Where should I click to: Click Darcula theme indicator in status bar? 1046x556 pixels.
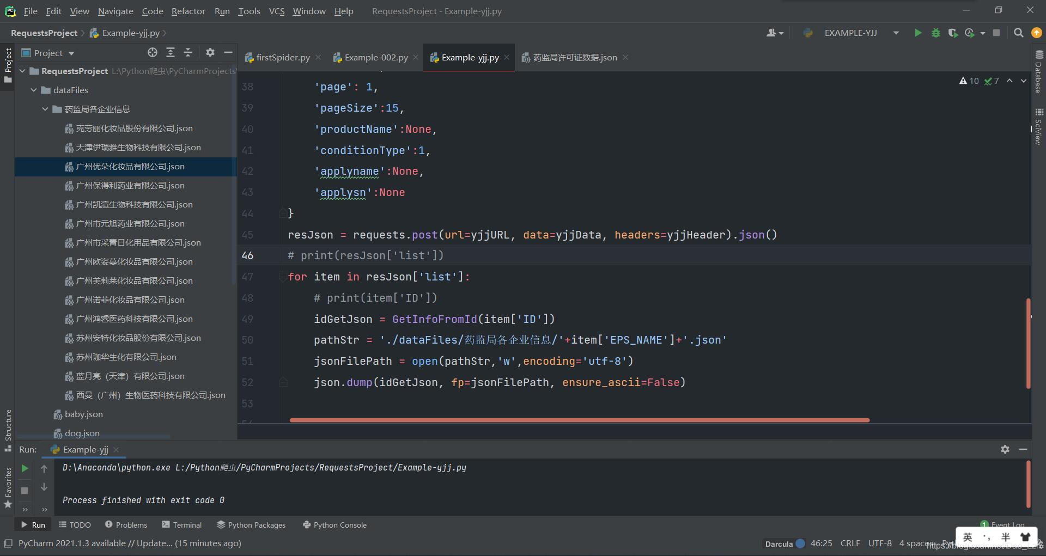tap(784, 543)
